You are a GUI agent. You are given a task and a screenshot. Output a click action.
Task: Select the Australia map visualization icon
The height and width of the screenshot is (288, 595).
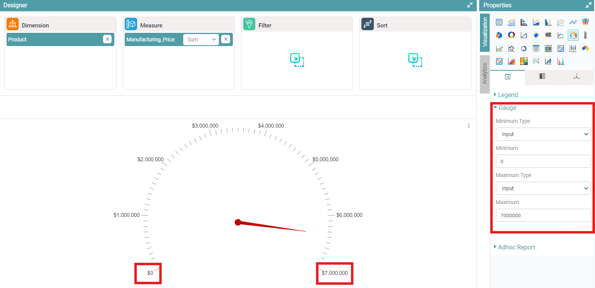tap(585, 48)
